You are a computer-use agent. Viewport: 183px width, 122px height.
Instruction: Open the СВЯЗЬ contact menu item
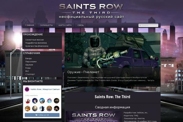click(x=81, y=25)
